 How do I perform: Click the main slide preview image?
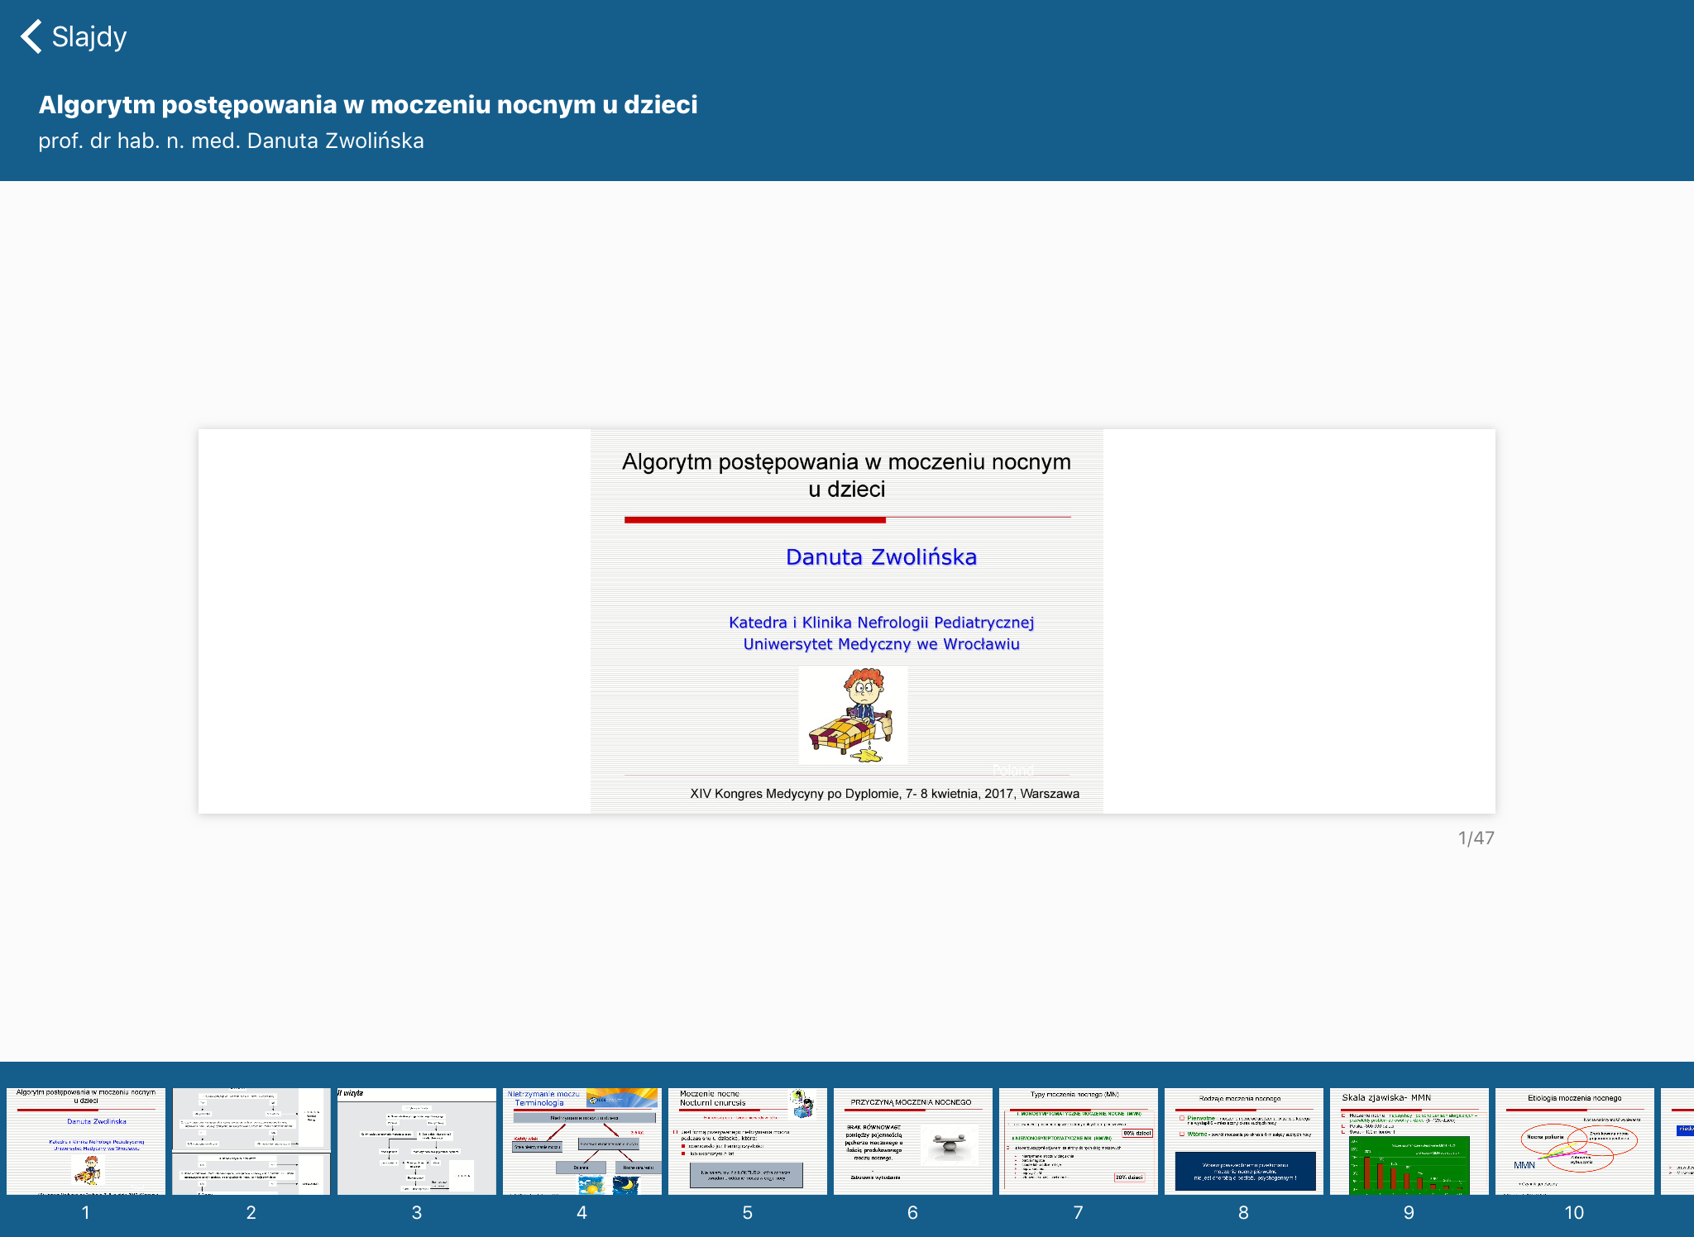click(846, 620)
